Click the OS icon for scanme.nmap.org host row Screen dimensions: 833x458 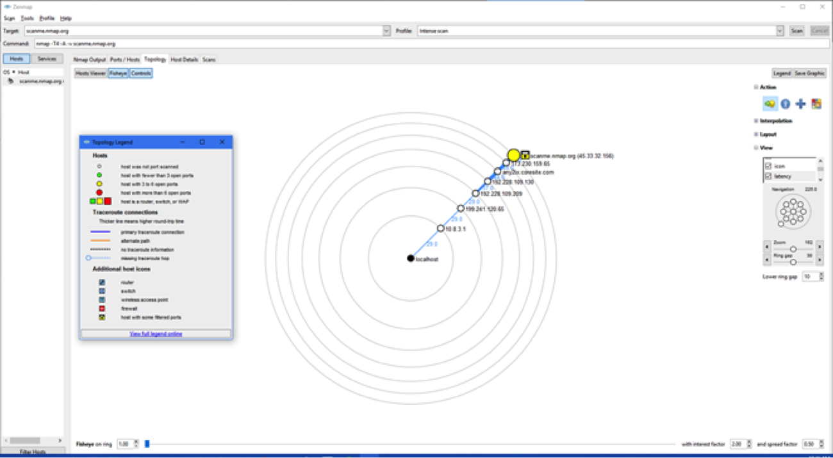click(11, 81)
